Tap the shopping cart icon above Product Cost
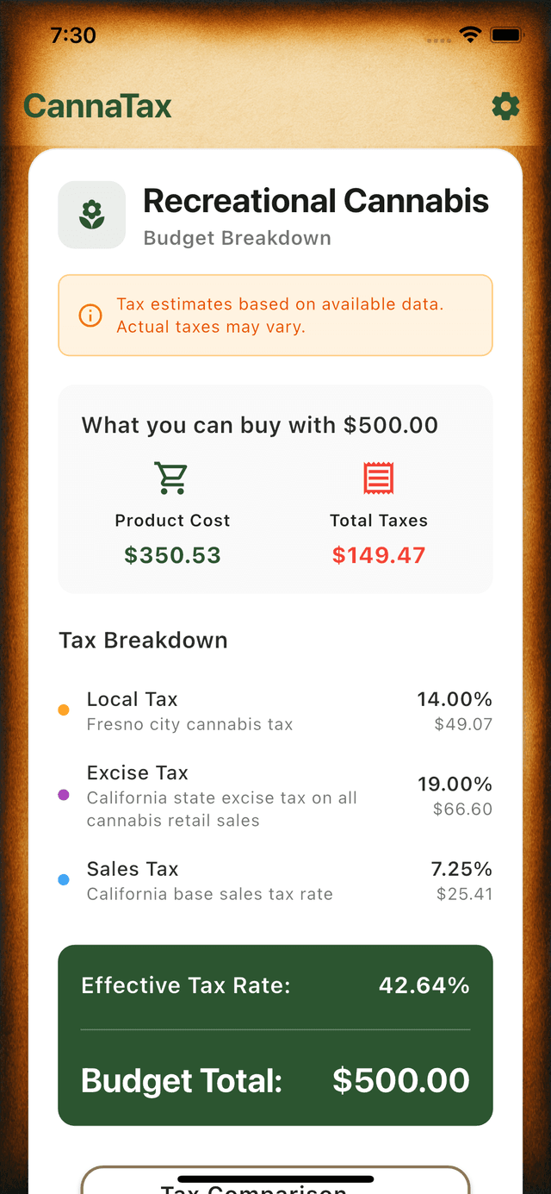 point(172,478)
